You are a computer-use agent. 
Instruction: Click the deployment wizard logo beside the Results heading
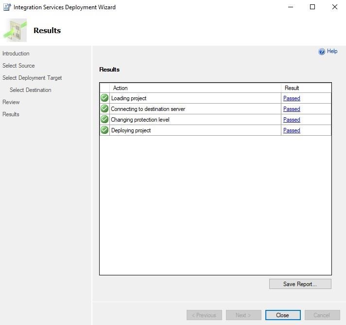[15, 30]
